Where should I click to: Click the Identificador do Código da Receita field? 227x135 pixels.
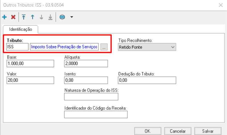pos(96,114)
